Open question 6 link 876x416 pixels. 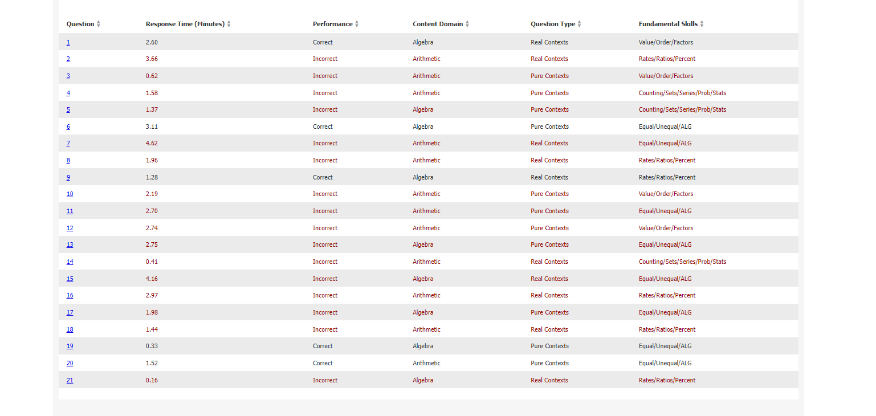pyautogui.click(x=68, y=127)
